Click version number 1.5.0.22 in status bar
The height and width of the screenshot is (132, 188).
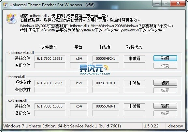[151, 126]
